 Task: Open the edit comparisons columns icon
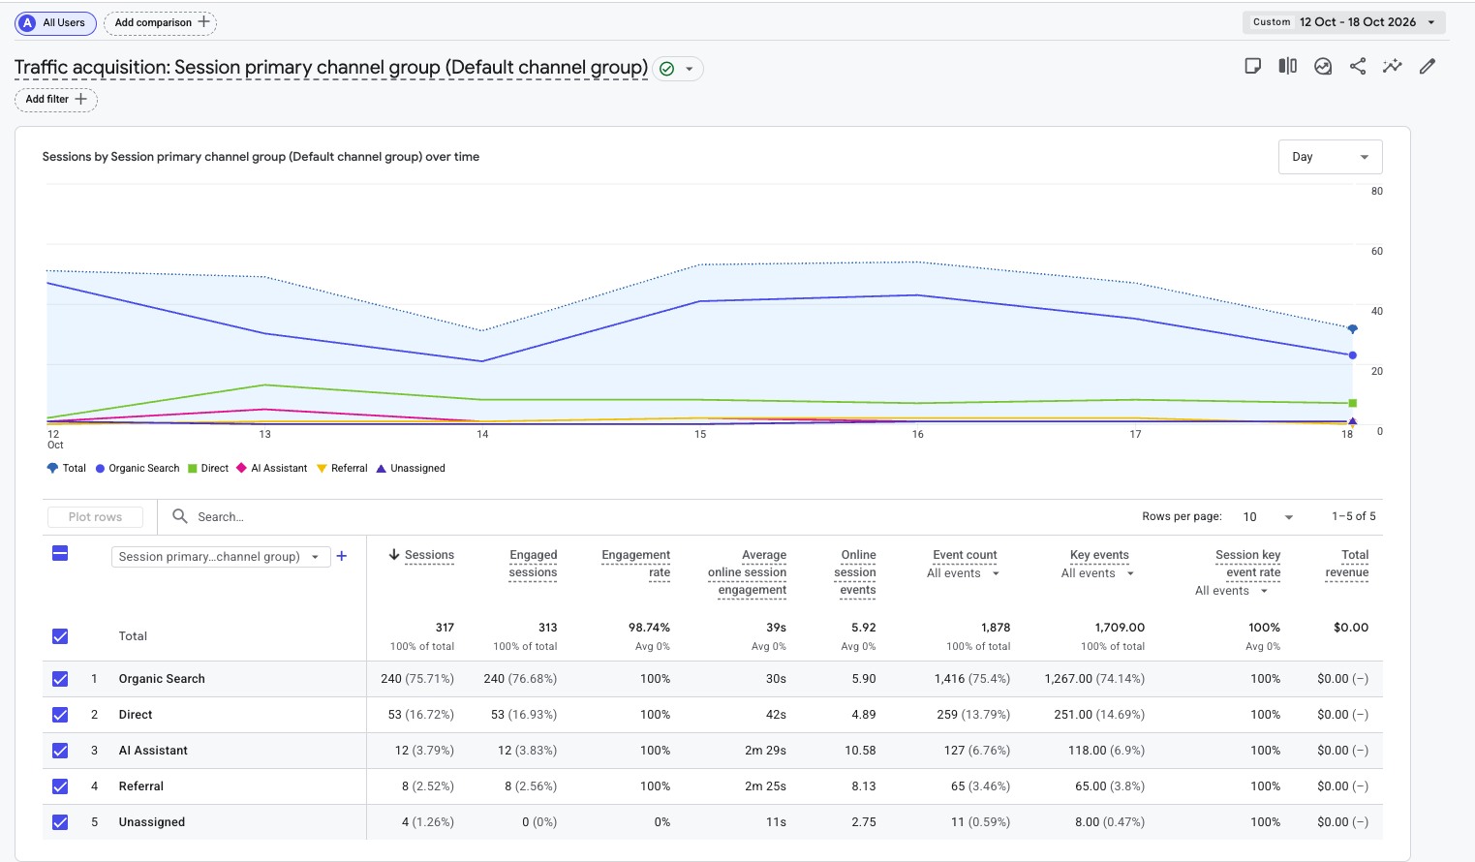click(1287, 67)
